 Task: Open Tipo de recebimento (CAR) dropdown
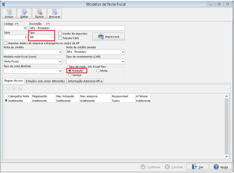tap(123, 61)
